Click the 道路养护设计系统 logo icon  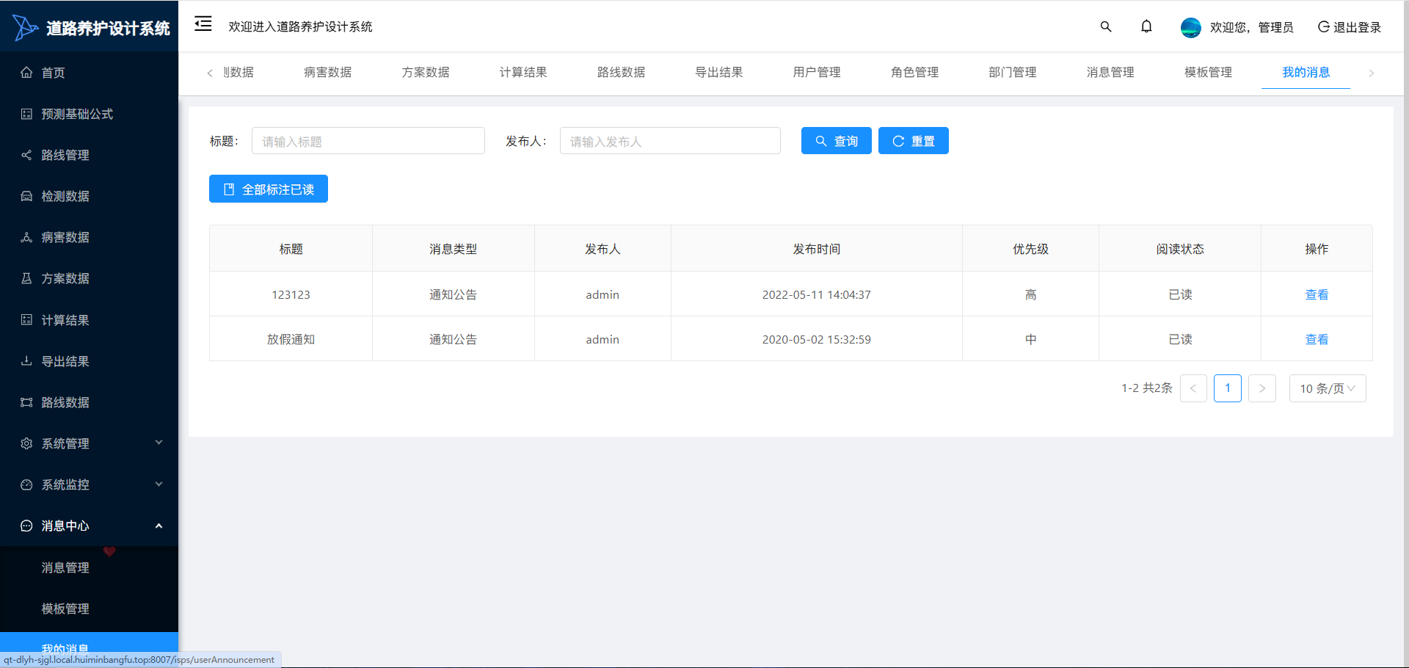point(25,27)
